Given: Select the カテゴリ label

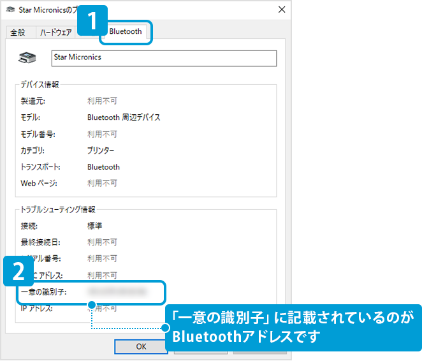Looking at the screenshot, I should (33, 151).
